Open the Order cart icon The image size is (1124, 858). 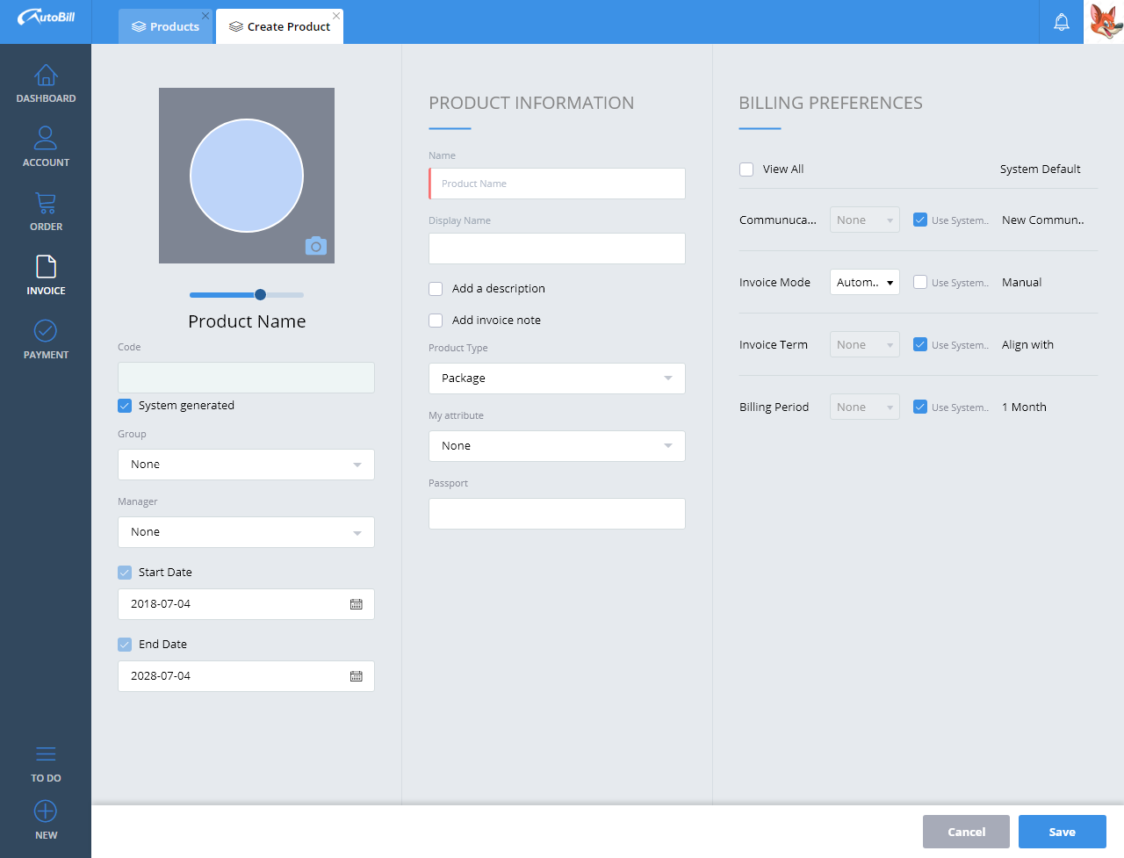click(46, 204)
